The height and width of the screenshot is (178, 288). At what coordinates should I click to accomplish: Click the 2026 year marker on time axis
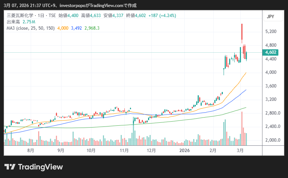[184, 151]
